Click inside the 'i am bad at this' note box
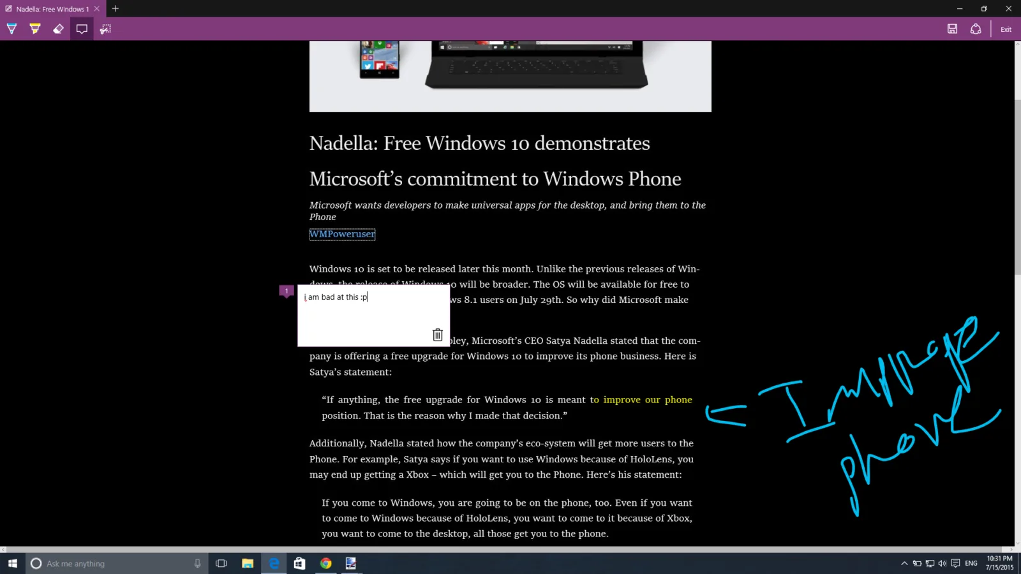The image size is (1021, 574). pyautogui.click(x=373, y=316)
